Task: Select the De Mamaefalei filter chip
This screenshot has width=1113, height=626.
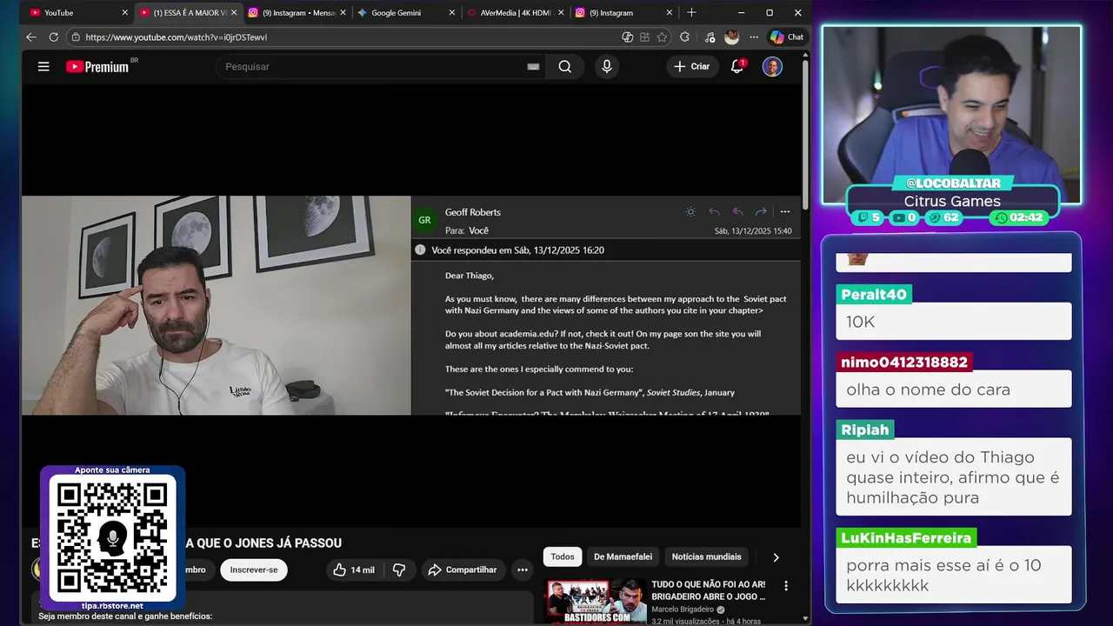Action: [x=624, y=556]
